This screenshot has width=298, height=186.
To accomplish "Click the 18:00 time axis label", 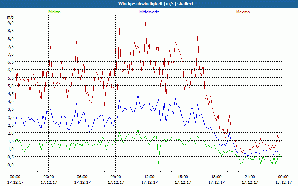I will [x=216, y=177].
